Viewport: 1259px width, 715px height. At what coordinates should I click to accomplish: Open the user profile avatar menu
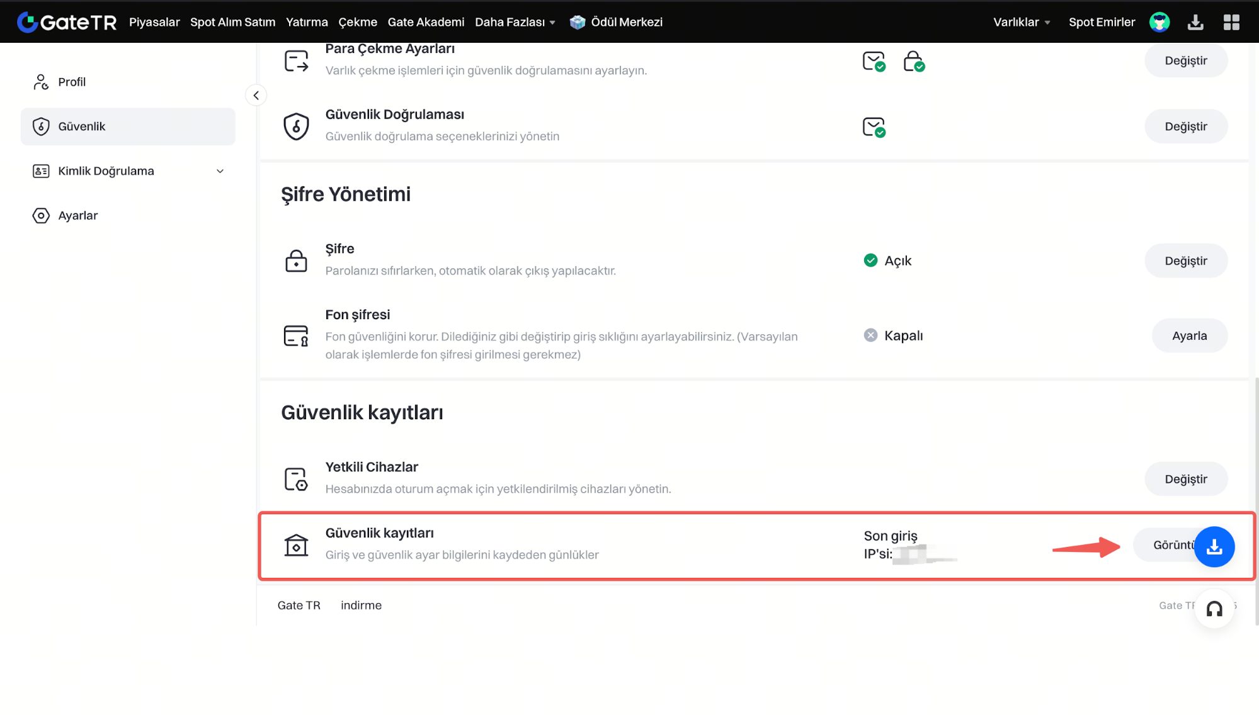(x=1159, y=22)
